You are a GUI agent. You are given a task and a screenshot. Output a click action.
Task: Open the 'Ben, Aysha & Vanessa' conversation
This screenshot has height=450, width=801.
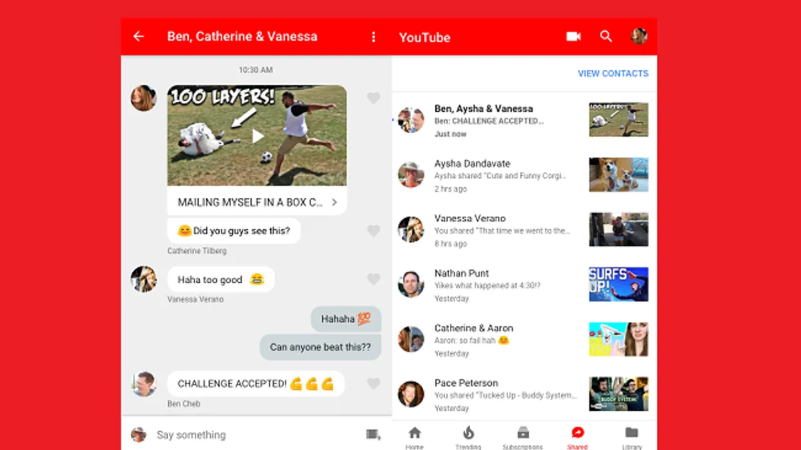click(525, 120)
